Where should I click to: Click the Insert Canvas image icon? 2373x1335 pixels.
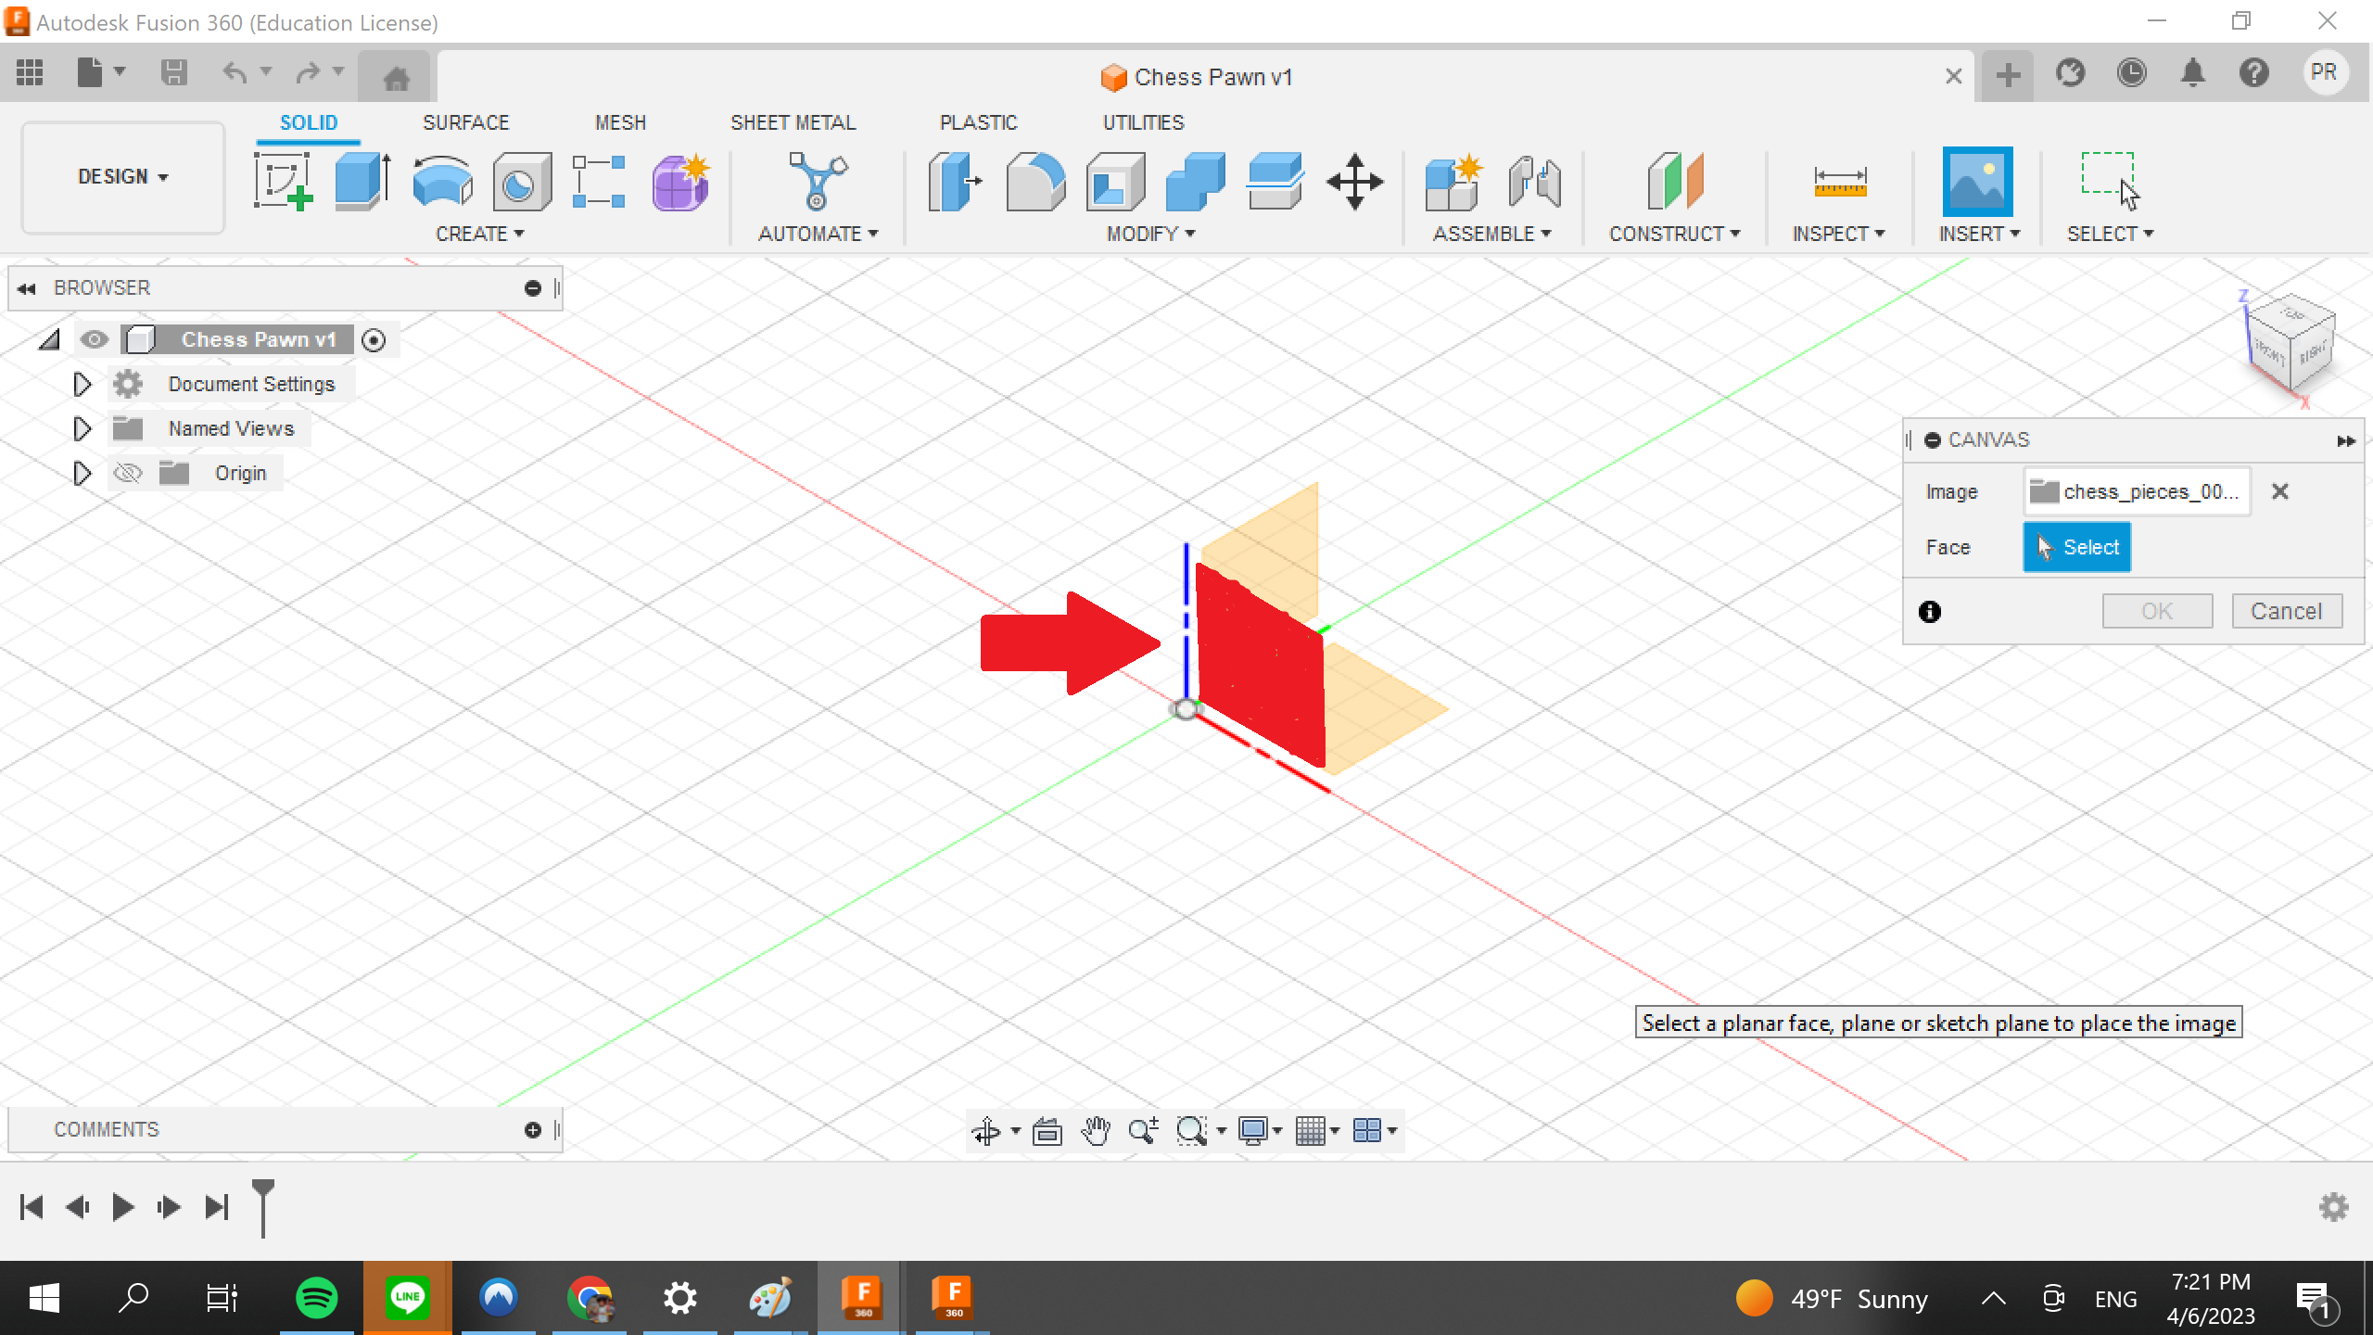pos(1979,182)
